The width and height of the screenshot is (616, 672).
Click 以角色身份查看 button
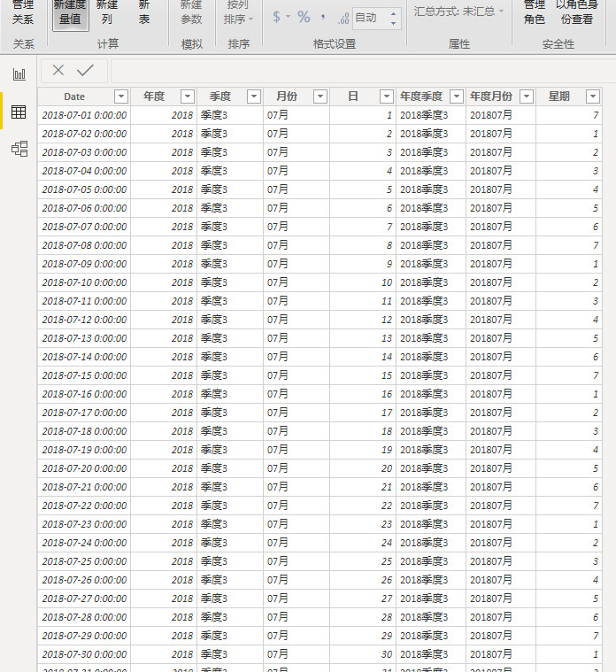pos(576,12)
